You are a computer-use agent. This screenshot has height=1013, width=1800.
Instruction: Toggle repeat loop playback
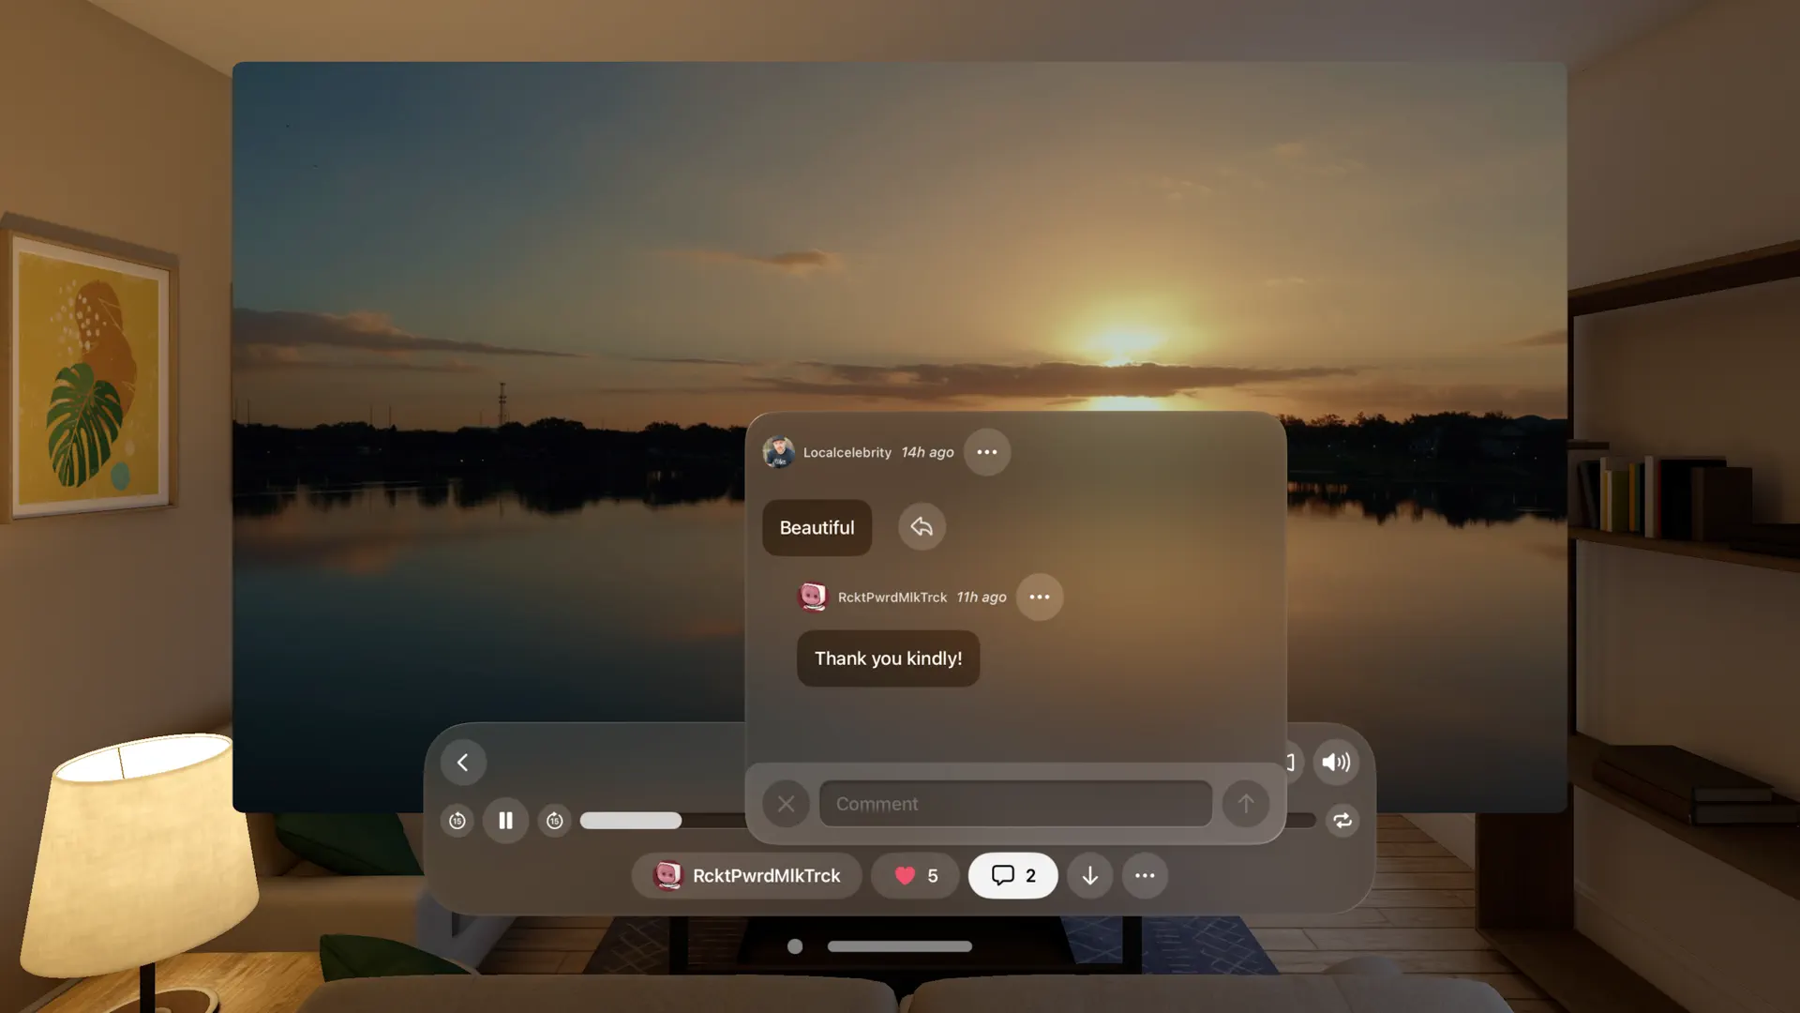pos(1342,821)
